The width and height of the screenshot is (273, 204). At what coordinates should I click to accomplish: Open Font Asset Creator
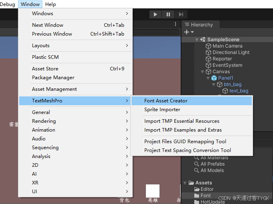(191, 101)
